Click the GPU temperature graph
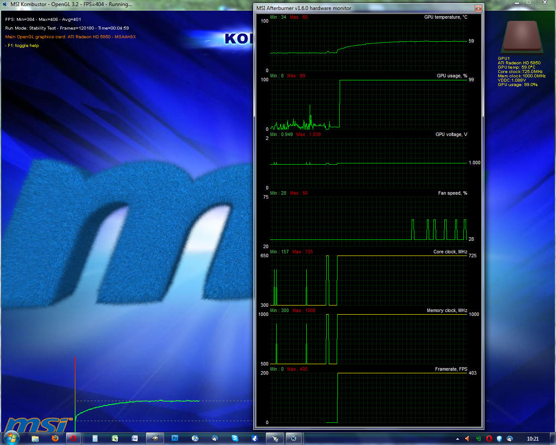 coord(368,46)
